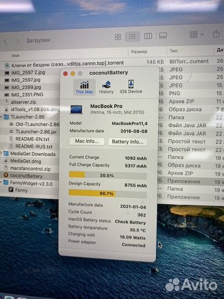The width and height of the screenshot is (224, 299).
Task: Go forward in Finder window
Action: tap(17, 41)
